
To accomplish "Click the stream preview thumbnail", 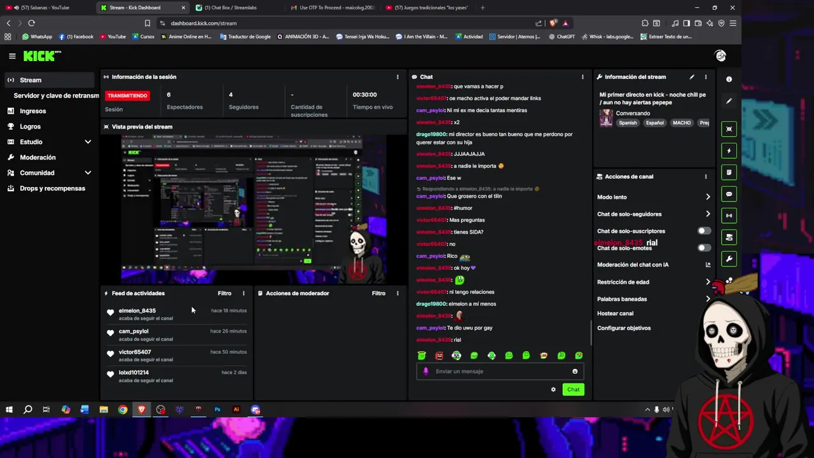I will [x=254, y=208].
